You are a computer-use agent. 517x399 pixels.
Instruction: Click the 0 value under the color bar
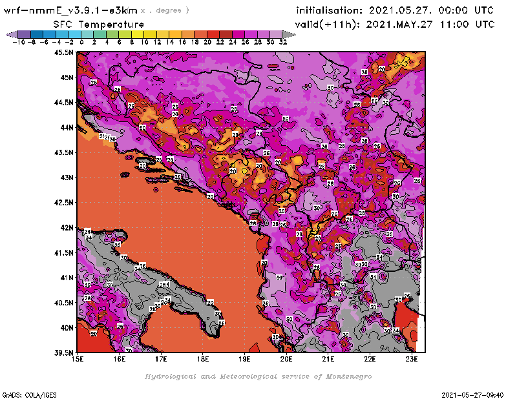coord(81,42)
